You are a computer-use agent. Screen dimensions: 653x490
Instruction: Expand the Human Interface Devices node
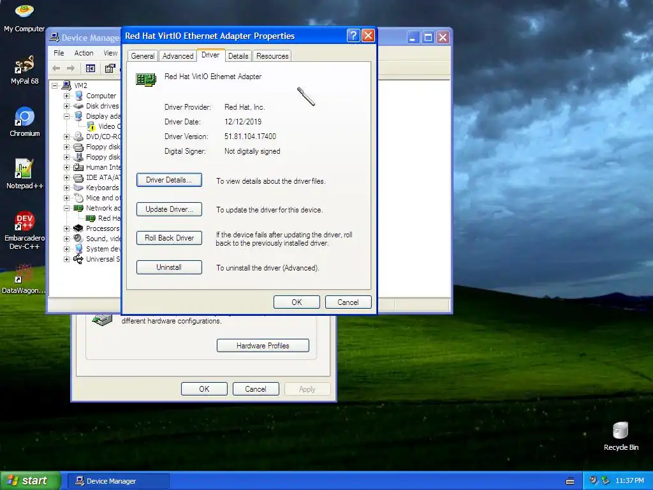tap(66, 167)
